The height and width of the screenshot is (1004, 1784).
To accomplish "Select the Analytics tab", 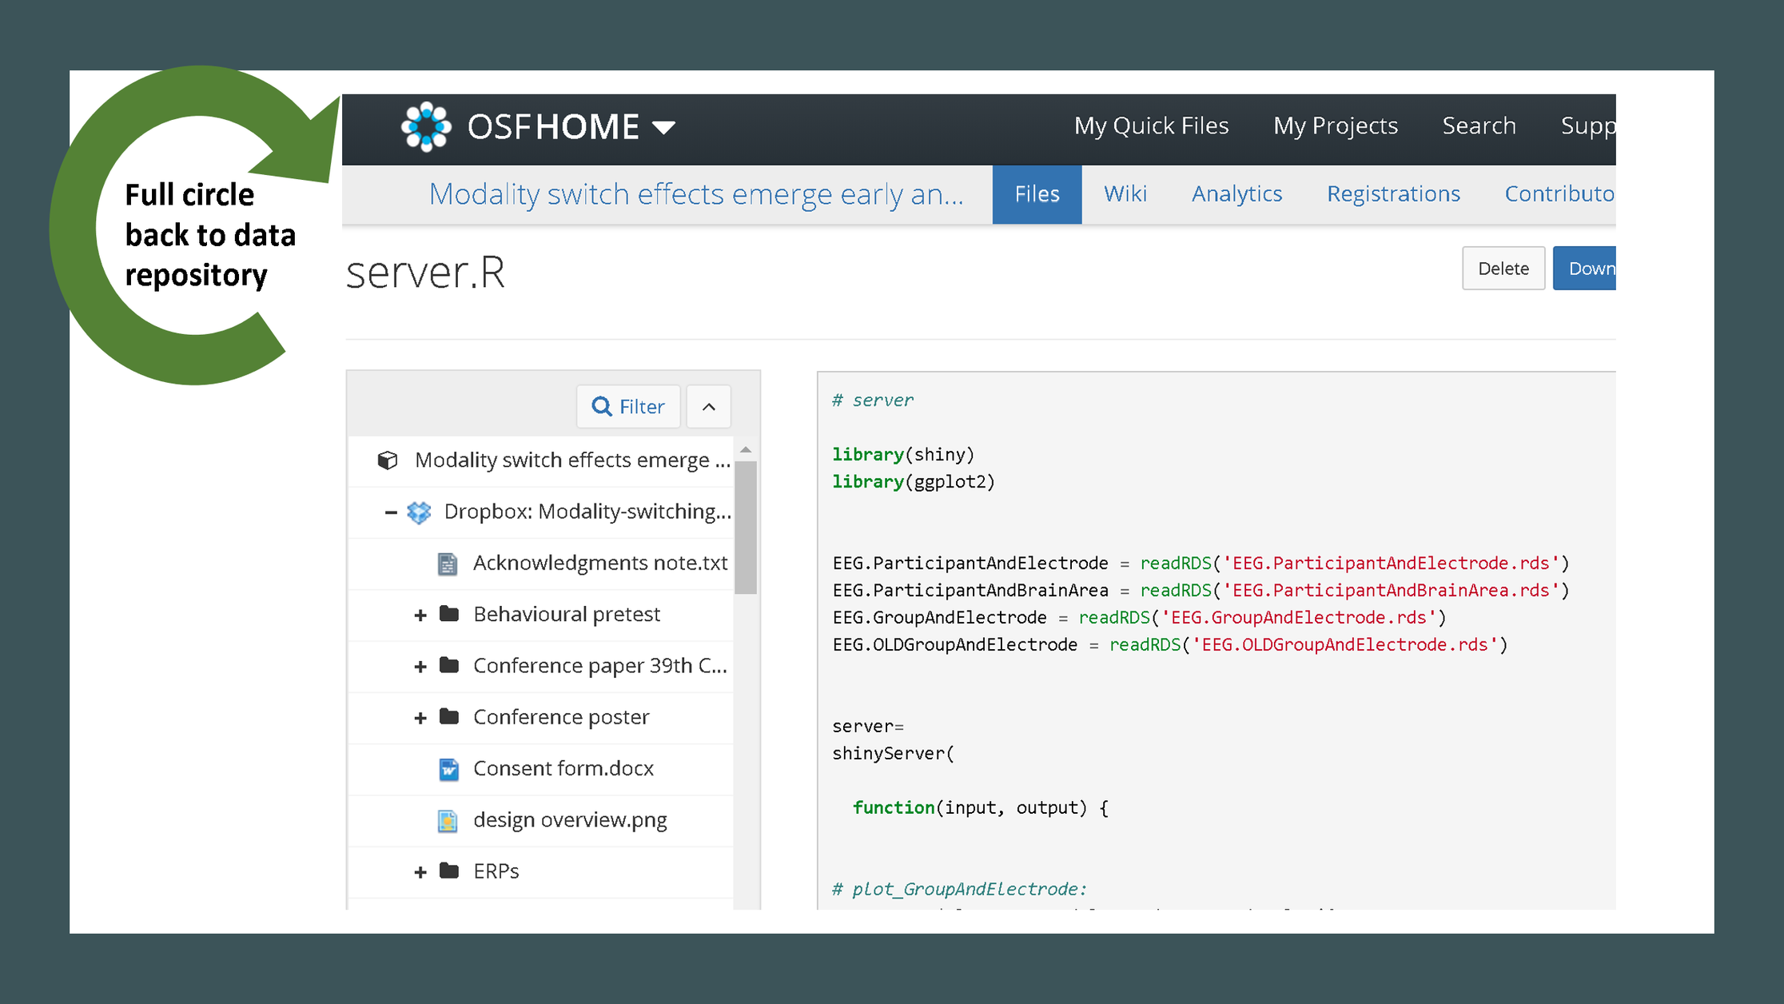I will (x=1237, y=193).
